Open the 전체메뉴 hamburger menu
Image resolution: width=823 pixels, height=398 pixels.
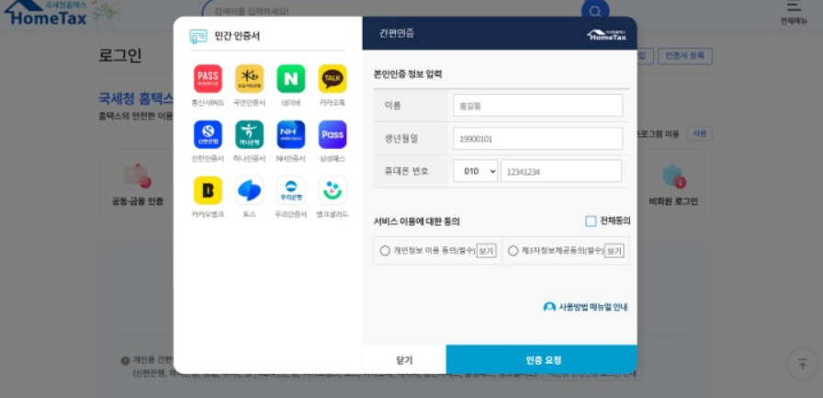(794, 12)
